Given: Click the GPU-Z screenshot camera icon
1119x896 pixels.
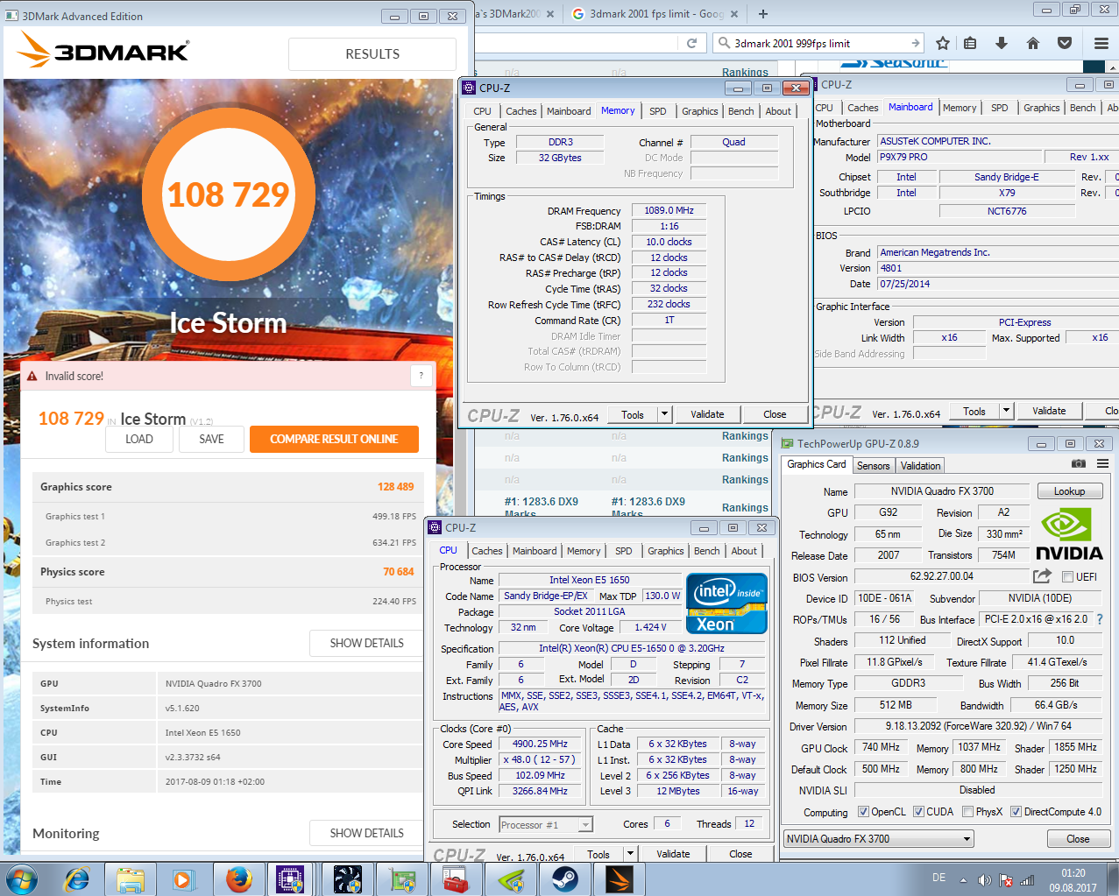Looking at the screenshot, I should 1079,463.
